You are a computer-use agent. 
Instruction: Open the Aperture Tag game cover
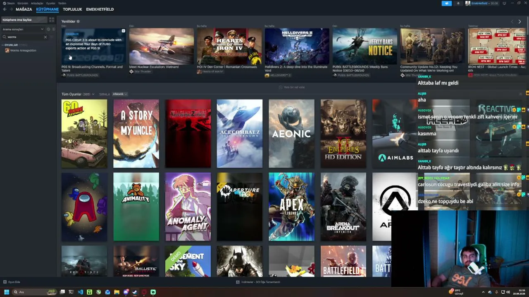(240, 207)
